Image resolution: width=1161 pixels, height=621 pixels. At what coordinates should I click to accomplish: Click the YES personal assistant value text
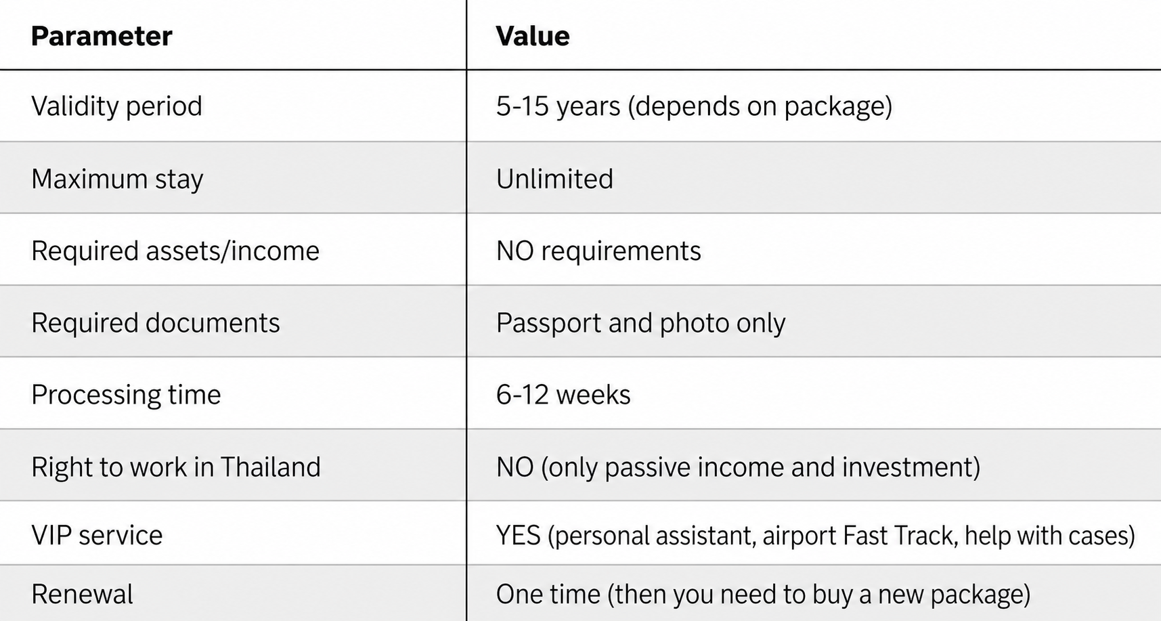816,536
